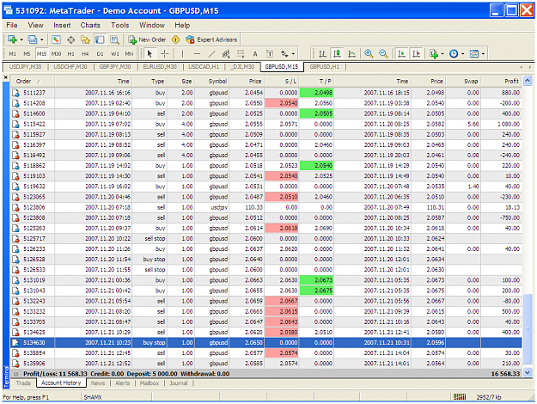This screenshot has height=404, width=537.
Task: Open the File menu
Action: 12,25
